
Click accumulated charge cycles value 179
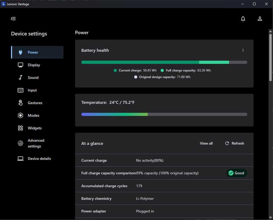click(x=139, y=186)
